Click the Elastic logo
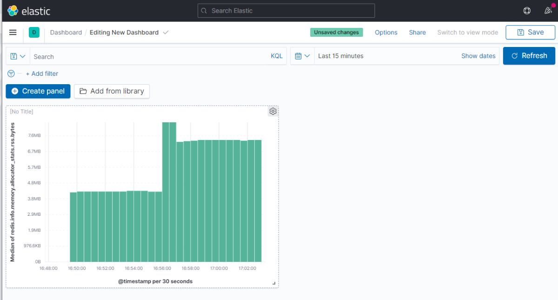 (29, 11)
